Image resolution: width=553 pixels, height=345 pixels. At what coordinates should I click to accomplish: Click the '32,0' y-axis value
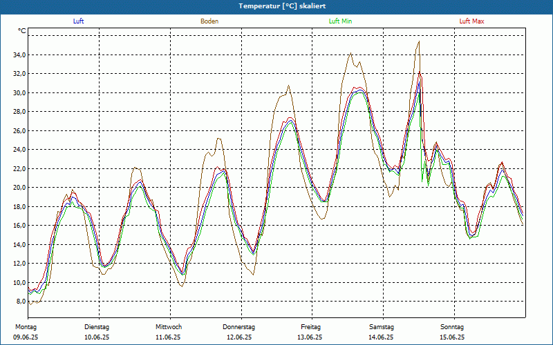tap(19, 74)
